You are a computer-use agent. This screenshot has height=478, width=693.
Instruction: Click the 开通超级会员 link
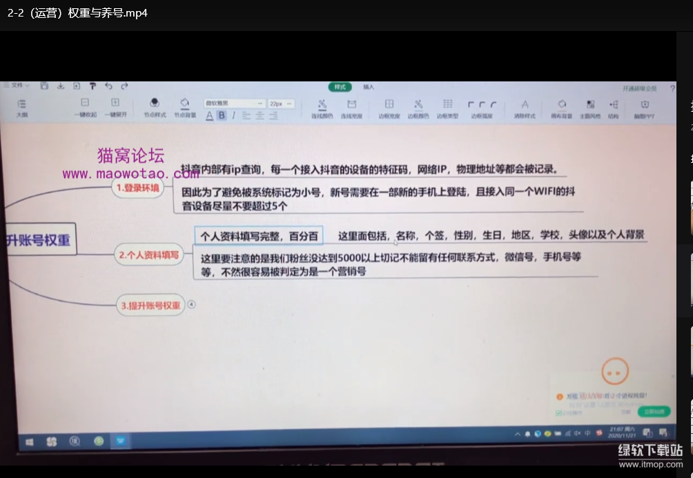(639, 89)
